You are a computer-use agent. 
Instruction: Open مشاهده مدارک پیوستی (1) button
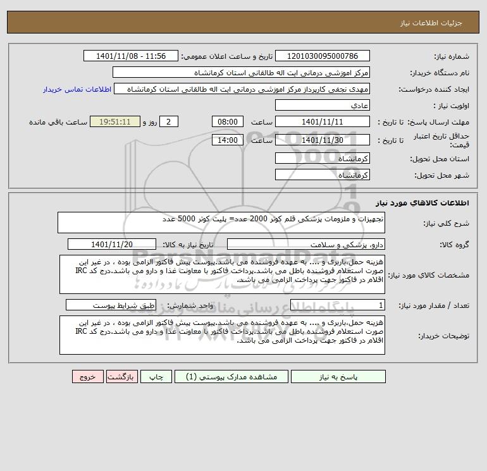click(x=231, y=377)
